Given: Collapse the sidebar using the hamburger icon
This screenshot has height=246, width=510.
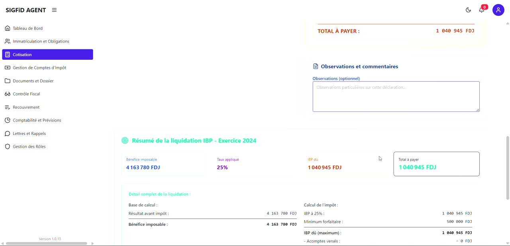Looking at the screenshot, I should [x=54, y=10].
